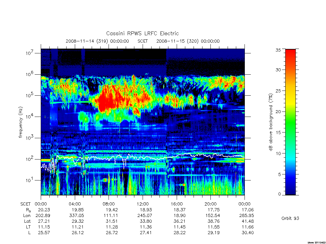
Task: Click the 10^5 frequency tick label
Action: [30, 95]
